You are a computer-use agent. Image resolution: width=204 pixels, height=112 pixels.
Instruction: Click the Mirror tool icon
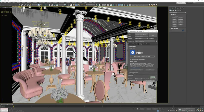97,5
